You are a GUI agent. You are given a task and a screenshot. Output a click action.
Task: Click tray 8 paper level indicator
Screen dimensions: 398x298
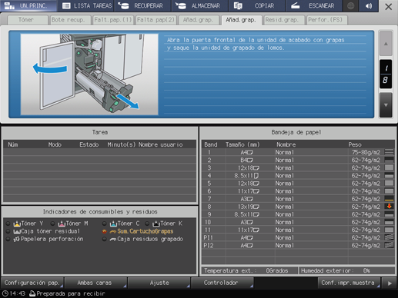389,207
